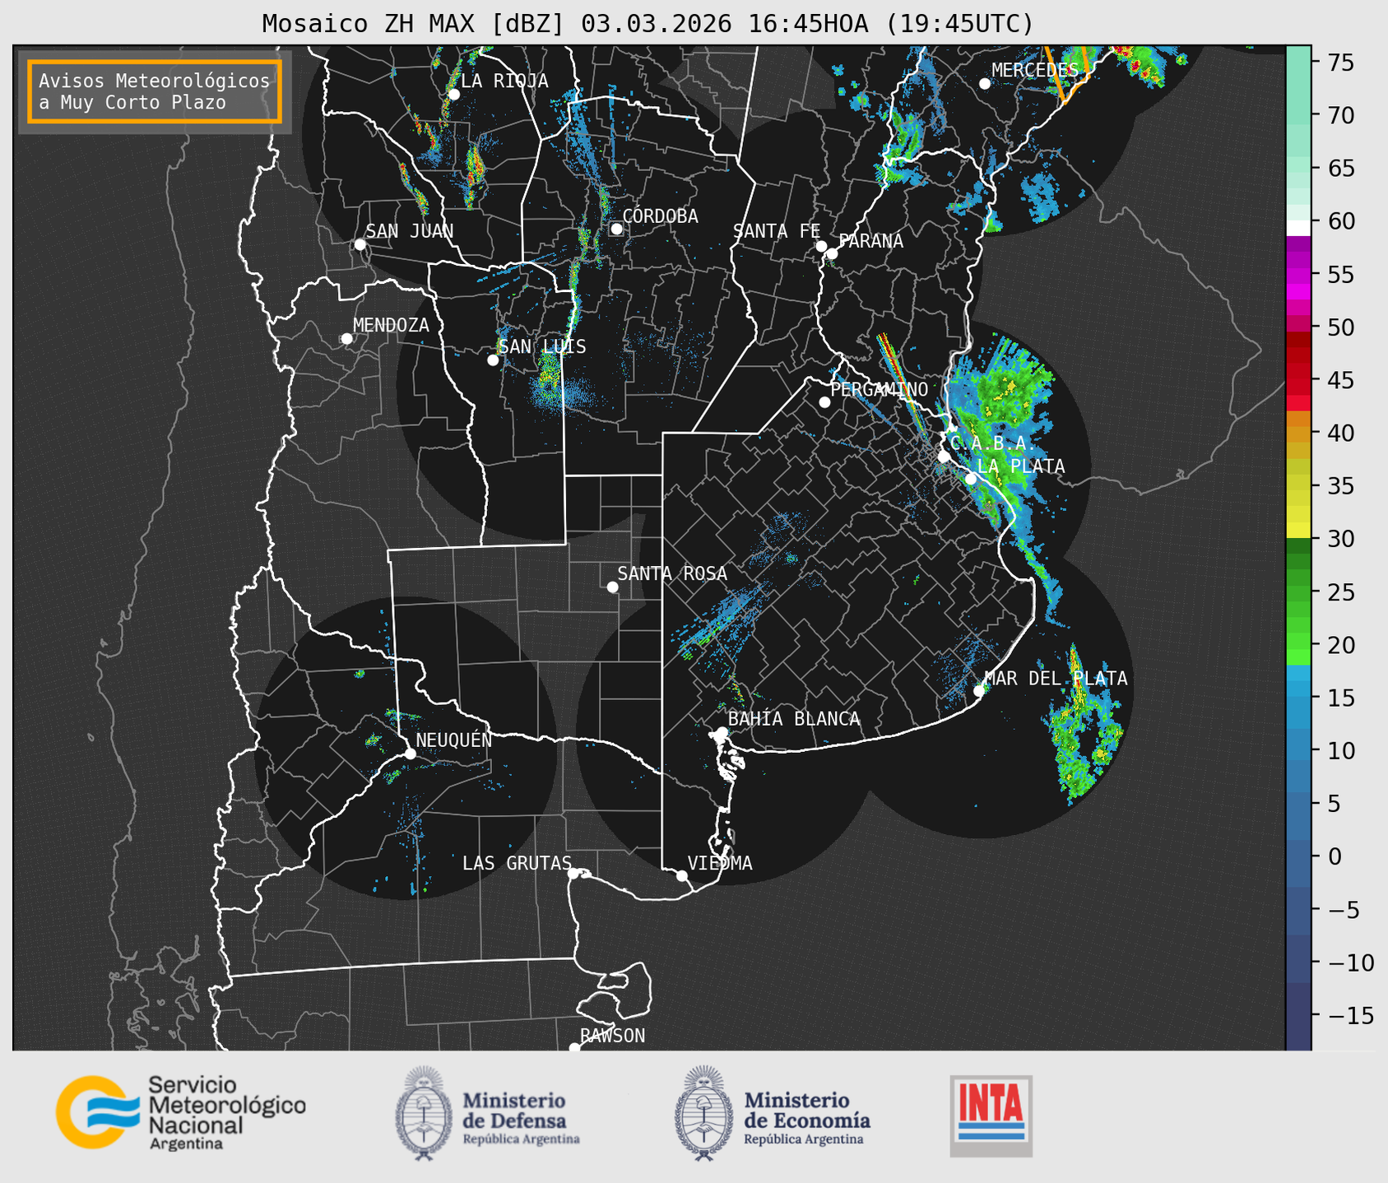The image size is (1388, 1183).
Task: Select the yellow band just above 30 on color scale
Action: [1298, 530]
